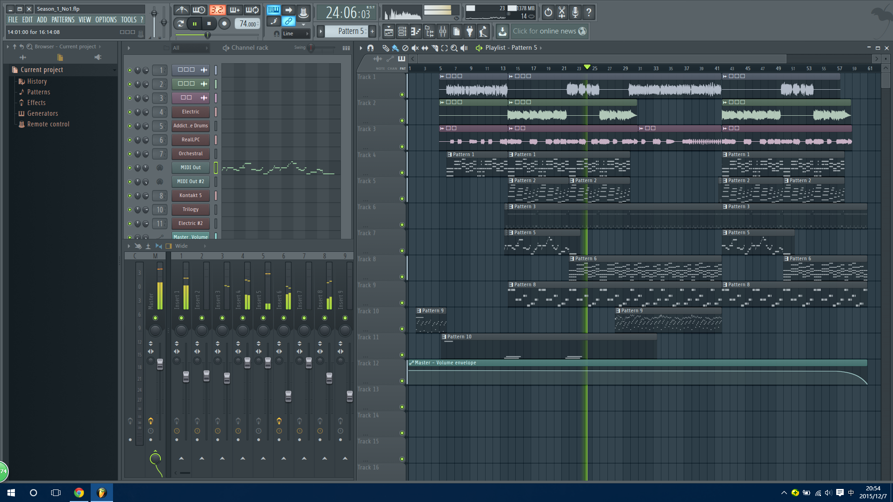The width and height of the screenshot is (893, 502).
Task: Select the Playback speaker tool in Playlist
Action: pyautogui.click(x=464, y=48)
